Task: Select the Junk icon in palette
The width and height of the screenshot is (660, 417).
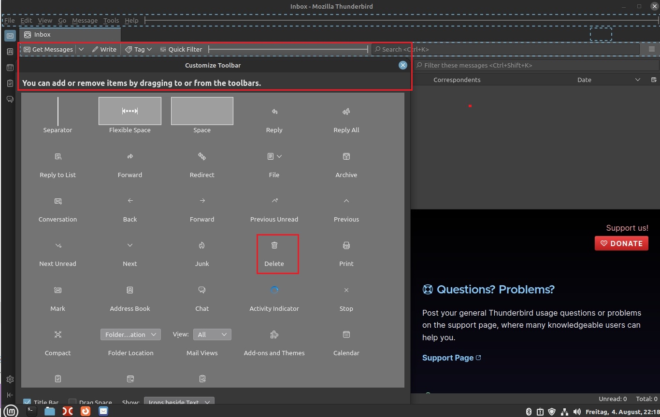Action: (202, 246)
